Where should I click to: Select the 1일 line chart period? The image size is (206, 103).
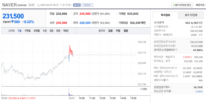pos(19,31)
